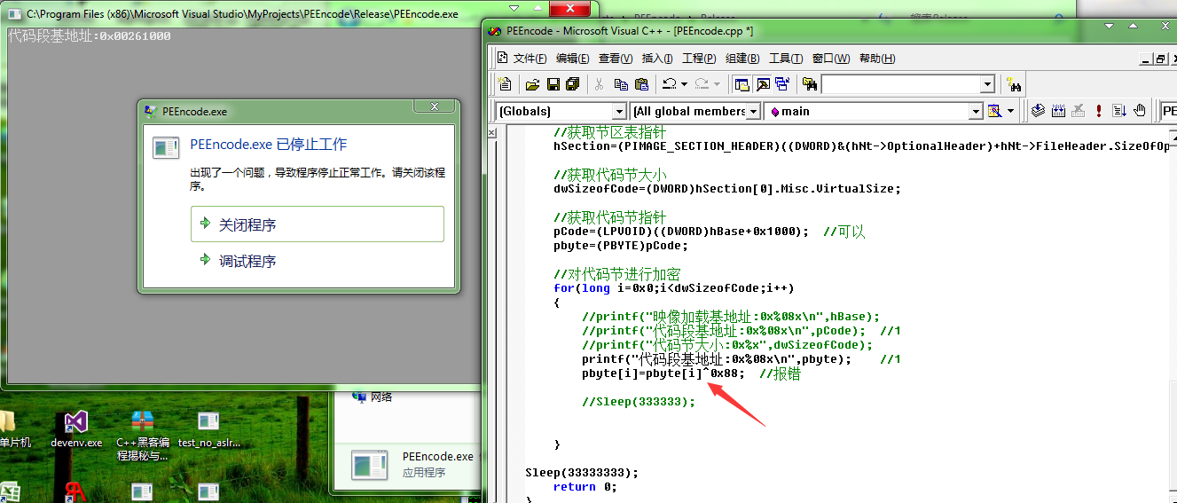Screen dimensions: 1177x503
Task: Open the 窗口(W) menu
Action: coord(831,59)
